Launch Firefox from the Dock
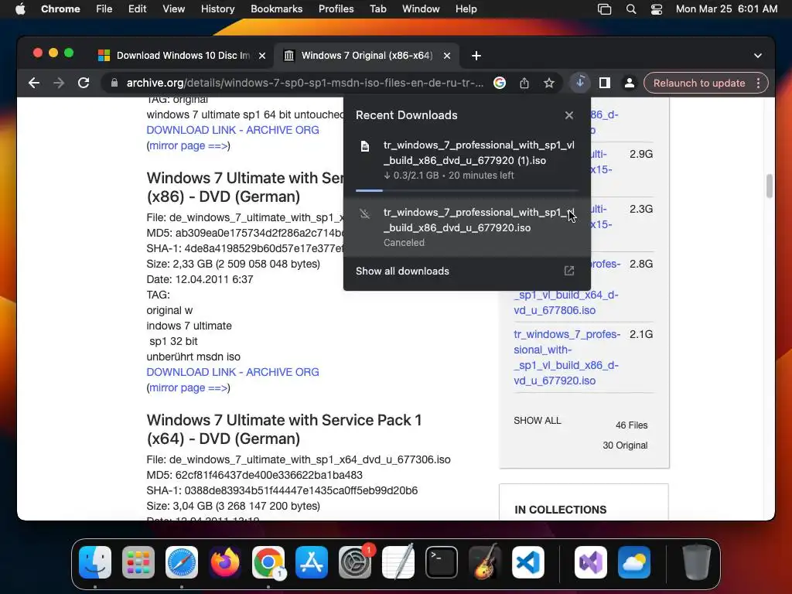The height and width of the screenshot is (594, 792). pos(225,562)
